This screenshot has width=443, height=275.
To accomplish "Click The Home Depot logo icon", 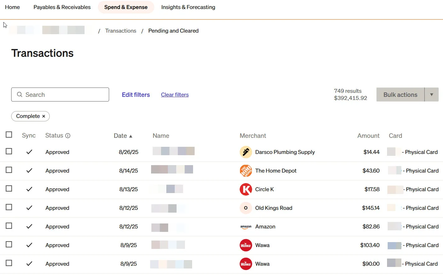I will [246, 171].
